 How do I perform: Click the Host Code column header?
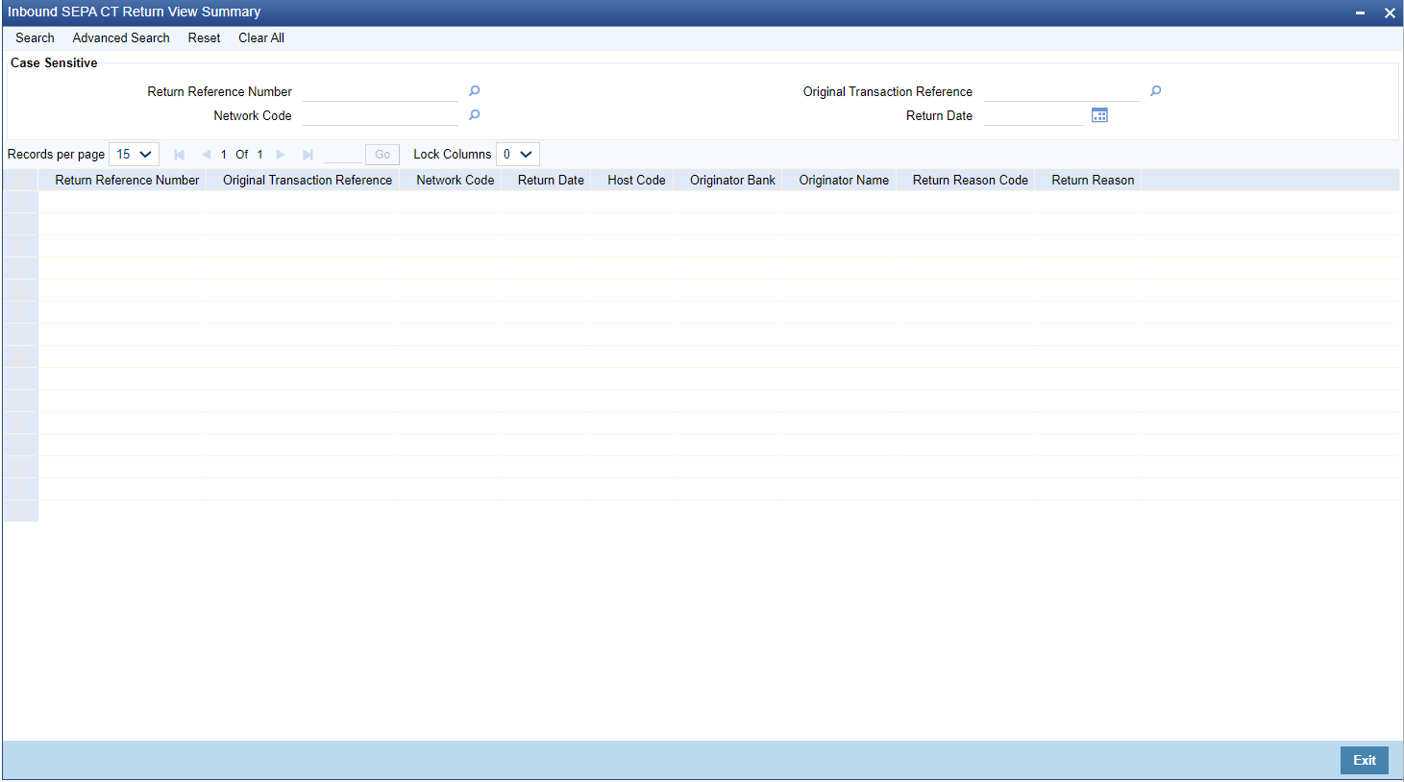[636, 181]
